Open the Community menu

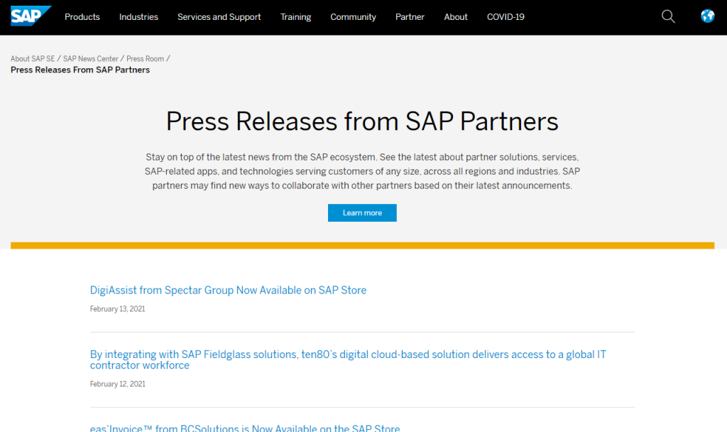354,17
